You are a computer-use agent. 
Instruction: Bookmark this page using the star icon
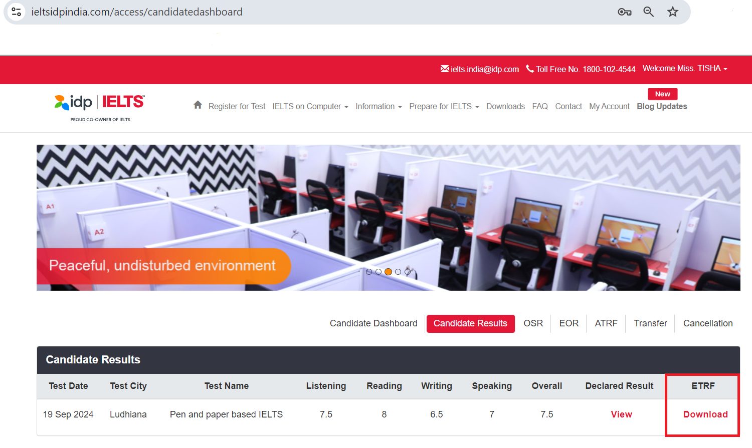[x=672, y=12]
